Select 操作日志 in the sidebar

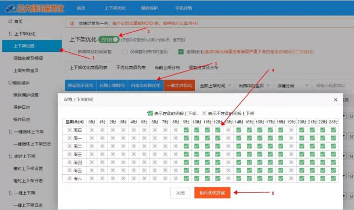click(x=21, y=119)
